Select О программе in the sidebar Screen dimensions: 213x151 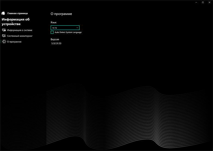[14, 42]
